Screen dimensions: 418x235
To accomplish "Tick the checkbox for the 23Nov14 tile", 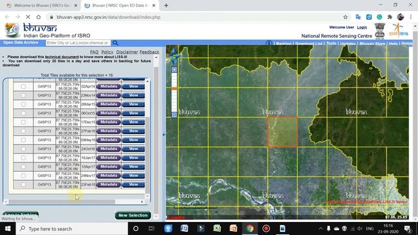I will click(24, 95).
